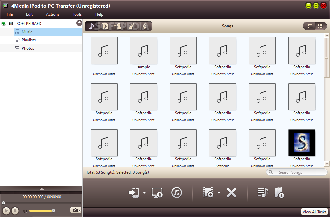This screenshot has width=330, height=217.
Task: Switch to Composers treble clef view
Action: (x=145, y=26)
